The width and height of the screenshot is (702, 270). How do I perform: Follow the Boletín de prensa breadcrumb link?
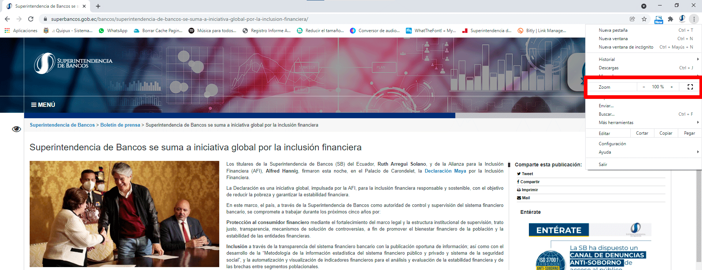point(120,125)
